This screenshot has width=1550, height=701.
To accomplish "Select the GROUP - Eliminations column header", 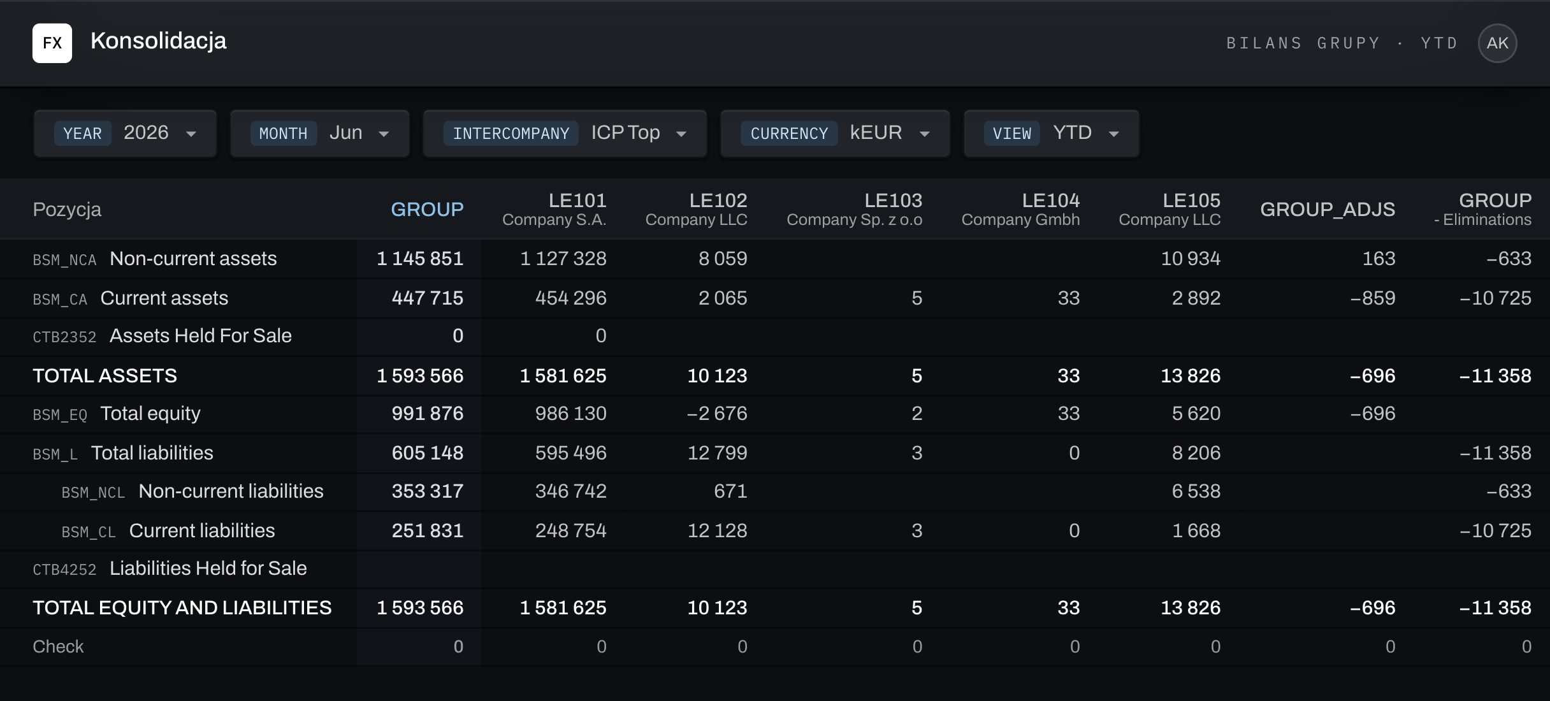I will (1482, 209).
